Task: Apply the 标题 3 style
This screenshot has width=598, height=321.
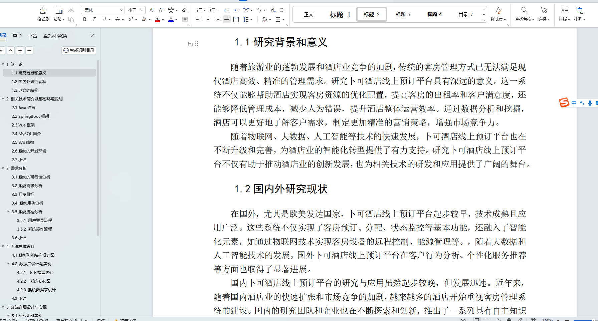Action: 403,14
